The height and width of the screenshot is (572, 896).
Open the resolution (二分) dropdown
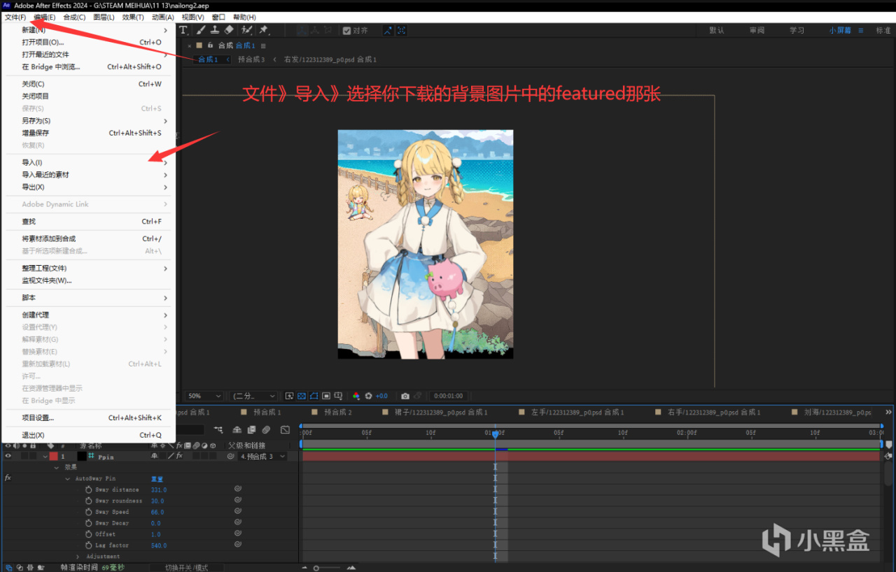(254, 396)
